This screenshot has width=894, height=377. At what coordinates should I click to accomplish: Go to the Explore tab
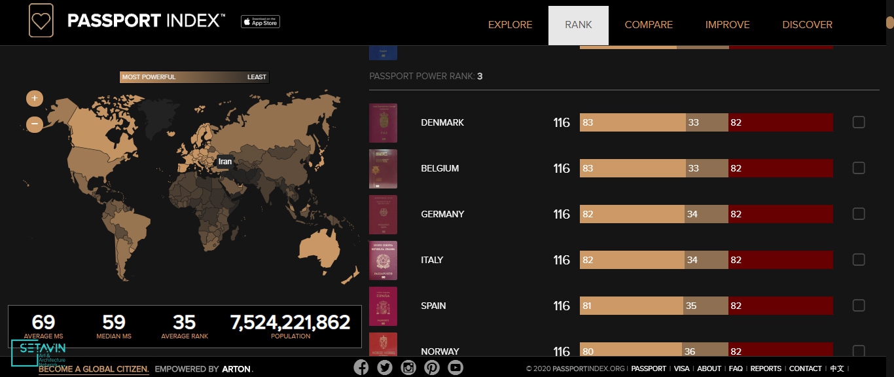click(510, 25)
